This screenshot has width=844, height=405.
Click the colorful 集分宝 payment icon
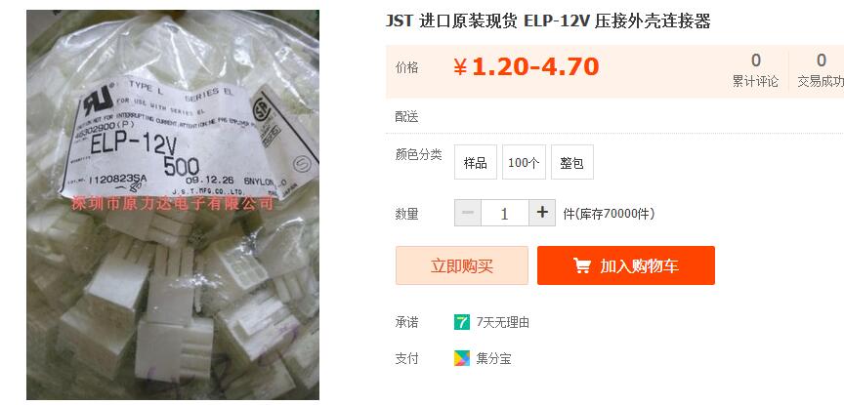[462, 358]
